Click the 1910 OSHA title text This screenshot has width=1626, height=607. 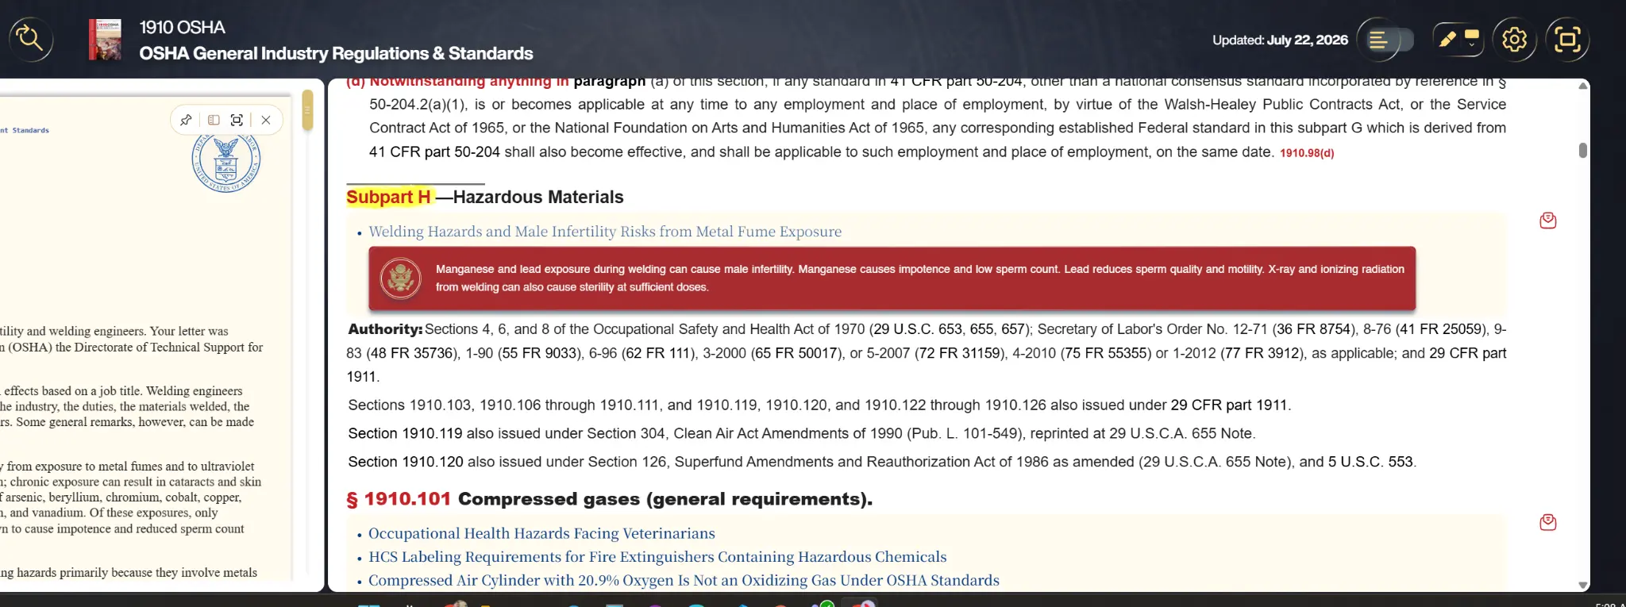(183, 27)
